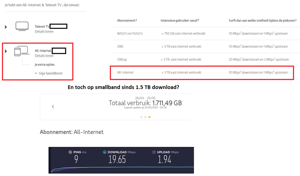
Task: Go to previous usage period with chevron
Action: point(53,107)
